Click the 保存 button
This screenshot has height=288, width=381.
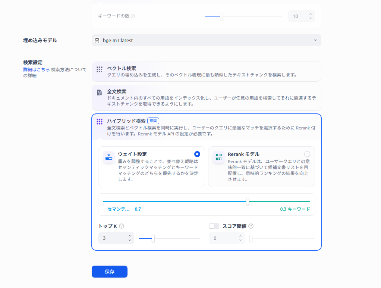(110, 272)
